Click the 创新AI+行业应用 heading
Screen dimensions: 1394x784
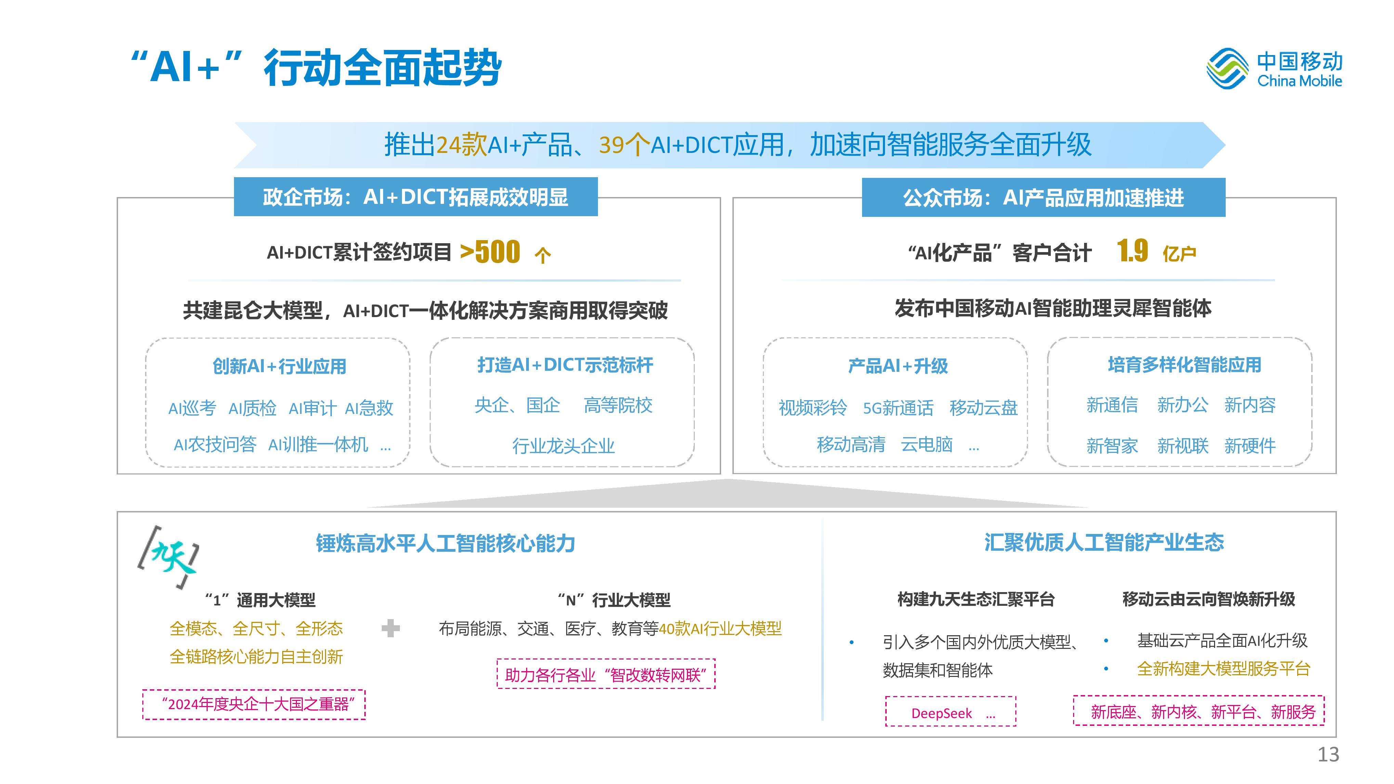coord(279,366)
